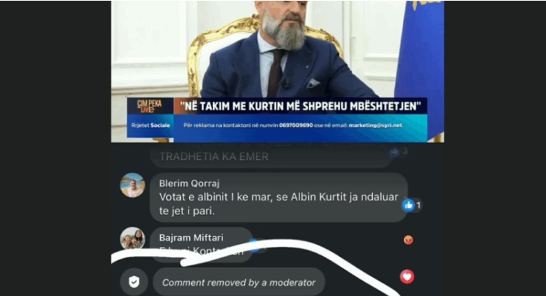Click the marketing@syri.net email in the ticker

(376, 125)
